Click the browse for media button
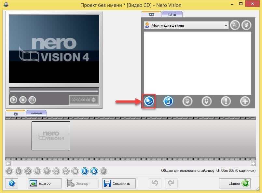Viewport: 262px width, 193px height. [x=149, y=101]
